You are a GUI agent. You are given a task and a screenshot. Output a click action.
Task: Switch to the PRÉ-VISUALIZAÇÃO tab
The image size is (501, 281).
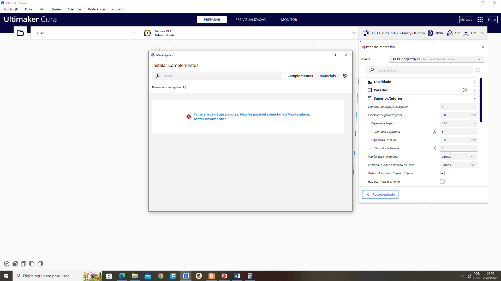coord(250,20)
